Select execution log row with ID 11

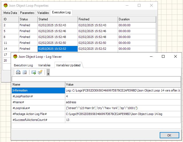79,43
